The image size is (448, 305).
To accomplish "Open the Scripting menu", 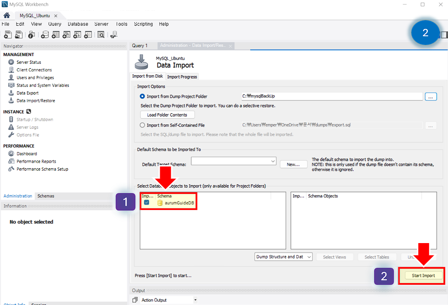I will point(143,24).
